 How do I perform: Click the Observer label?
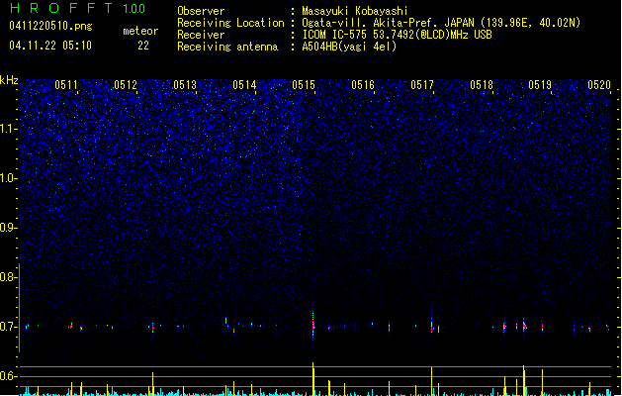201,11
